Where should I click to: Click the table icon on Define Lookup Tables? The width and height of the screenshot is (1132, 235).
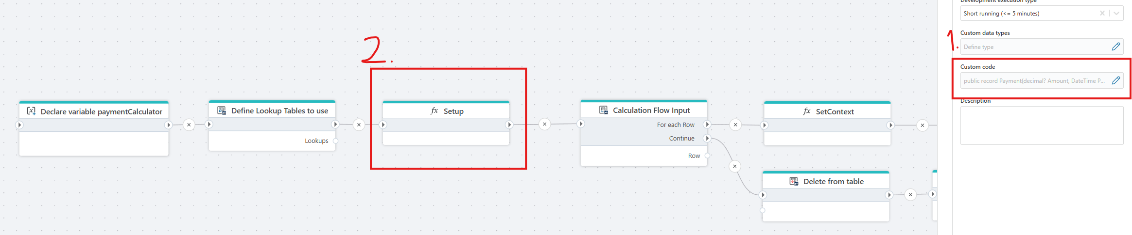[x=222, y=110]
